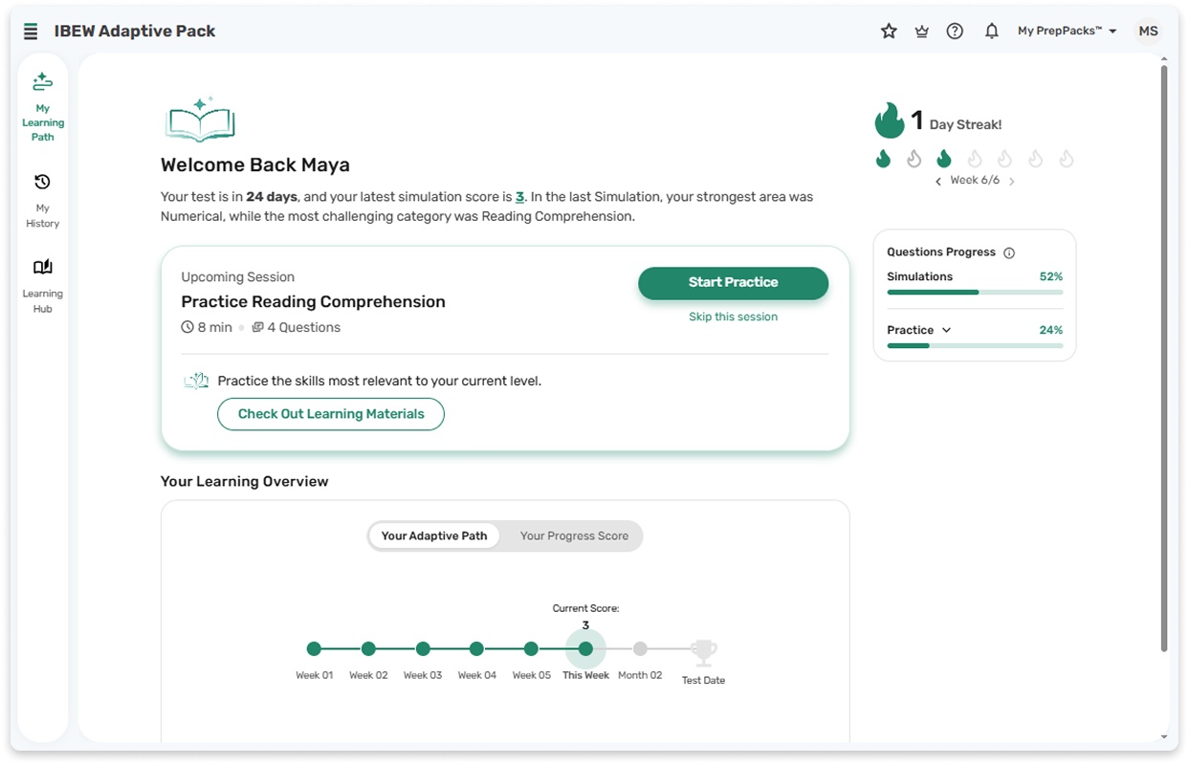The image size is (1189, 765).
Task: Click the Questions Progress info icon
Action: (1008, 253)
